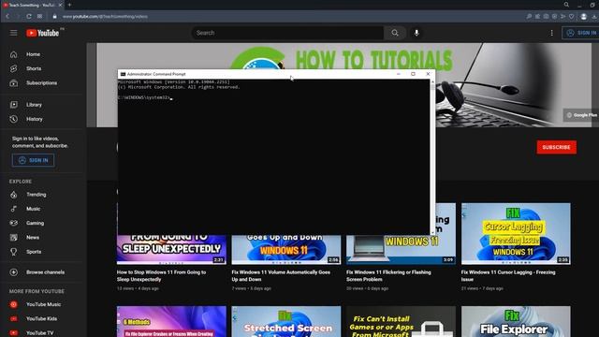Open Cursor Lagging Freezing Issue thumbnail
Image resolution: width=599 pixels, height=337 pixels.
tap(516, 233)
